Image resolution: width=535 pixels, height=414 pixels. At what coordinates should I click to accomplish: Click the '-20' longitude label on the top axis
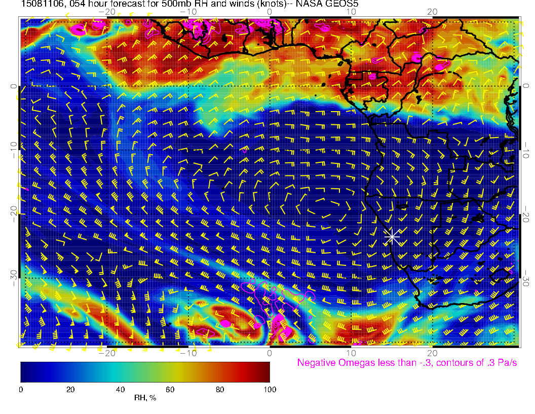[107, 12]
